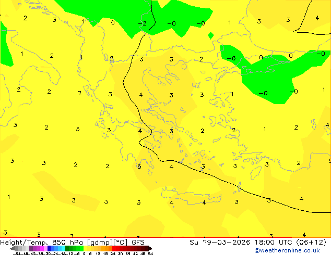Choose the dark green swatch at -12 on the legend
331x255 pixels.
[67, 248]
